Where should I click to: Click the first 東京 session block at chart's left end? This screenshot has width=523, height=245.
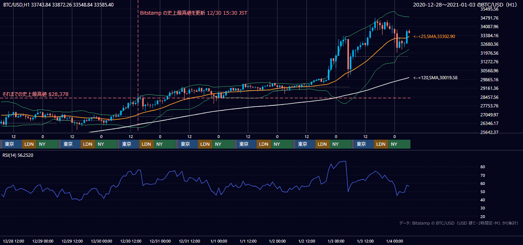[x=12, y=144]
